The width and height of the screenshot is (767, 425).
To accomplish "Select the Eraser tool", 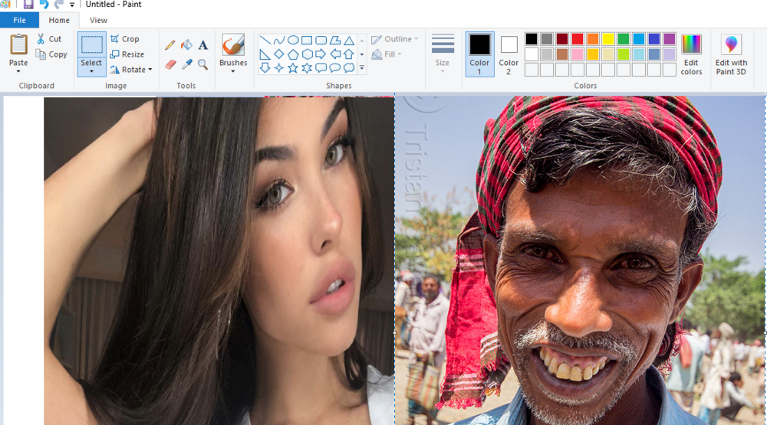I will (x=170, y=64).
